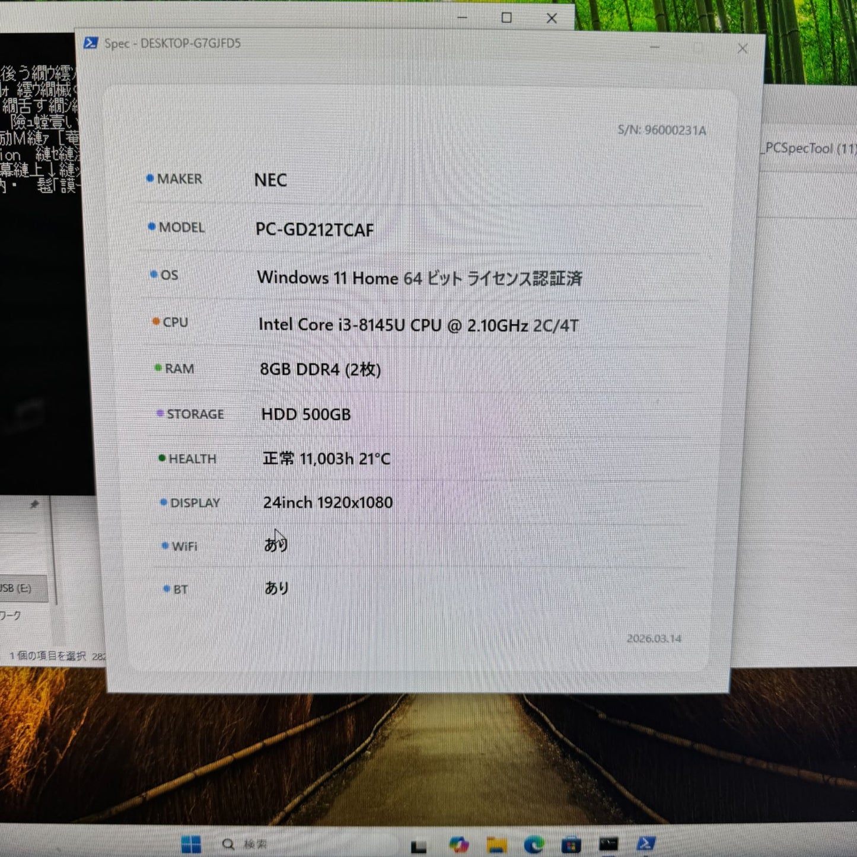Click the HDD 500GB storage value
857x857 pixels.
pyautogui.click(x=306, y=414)
